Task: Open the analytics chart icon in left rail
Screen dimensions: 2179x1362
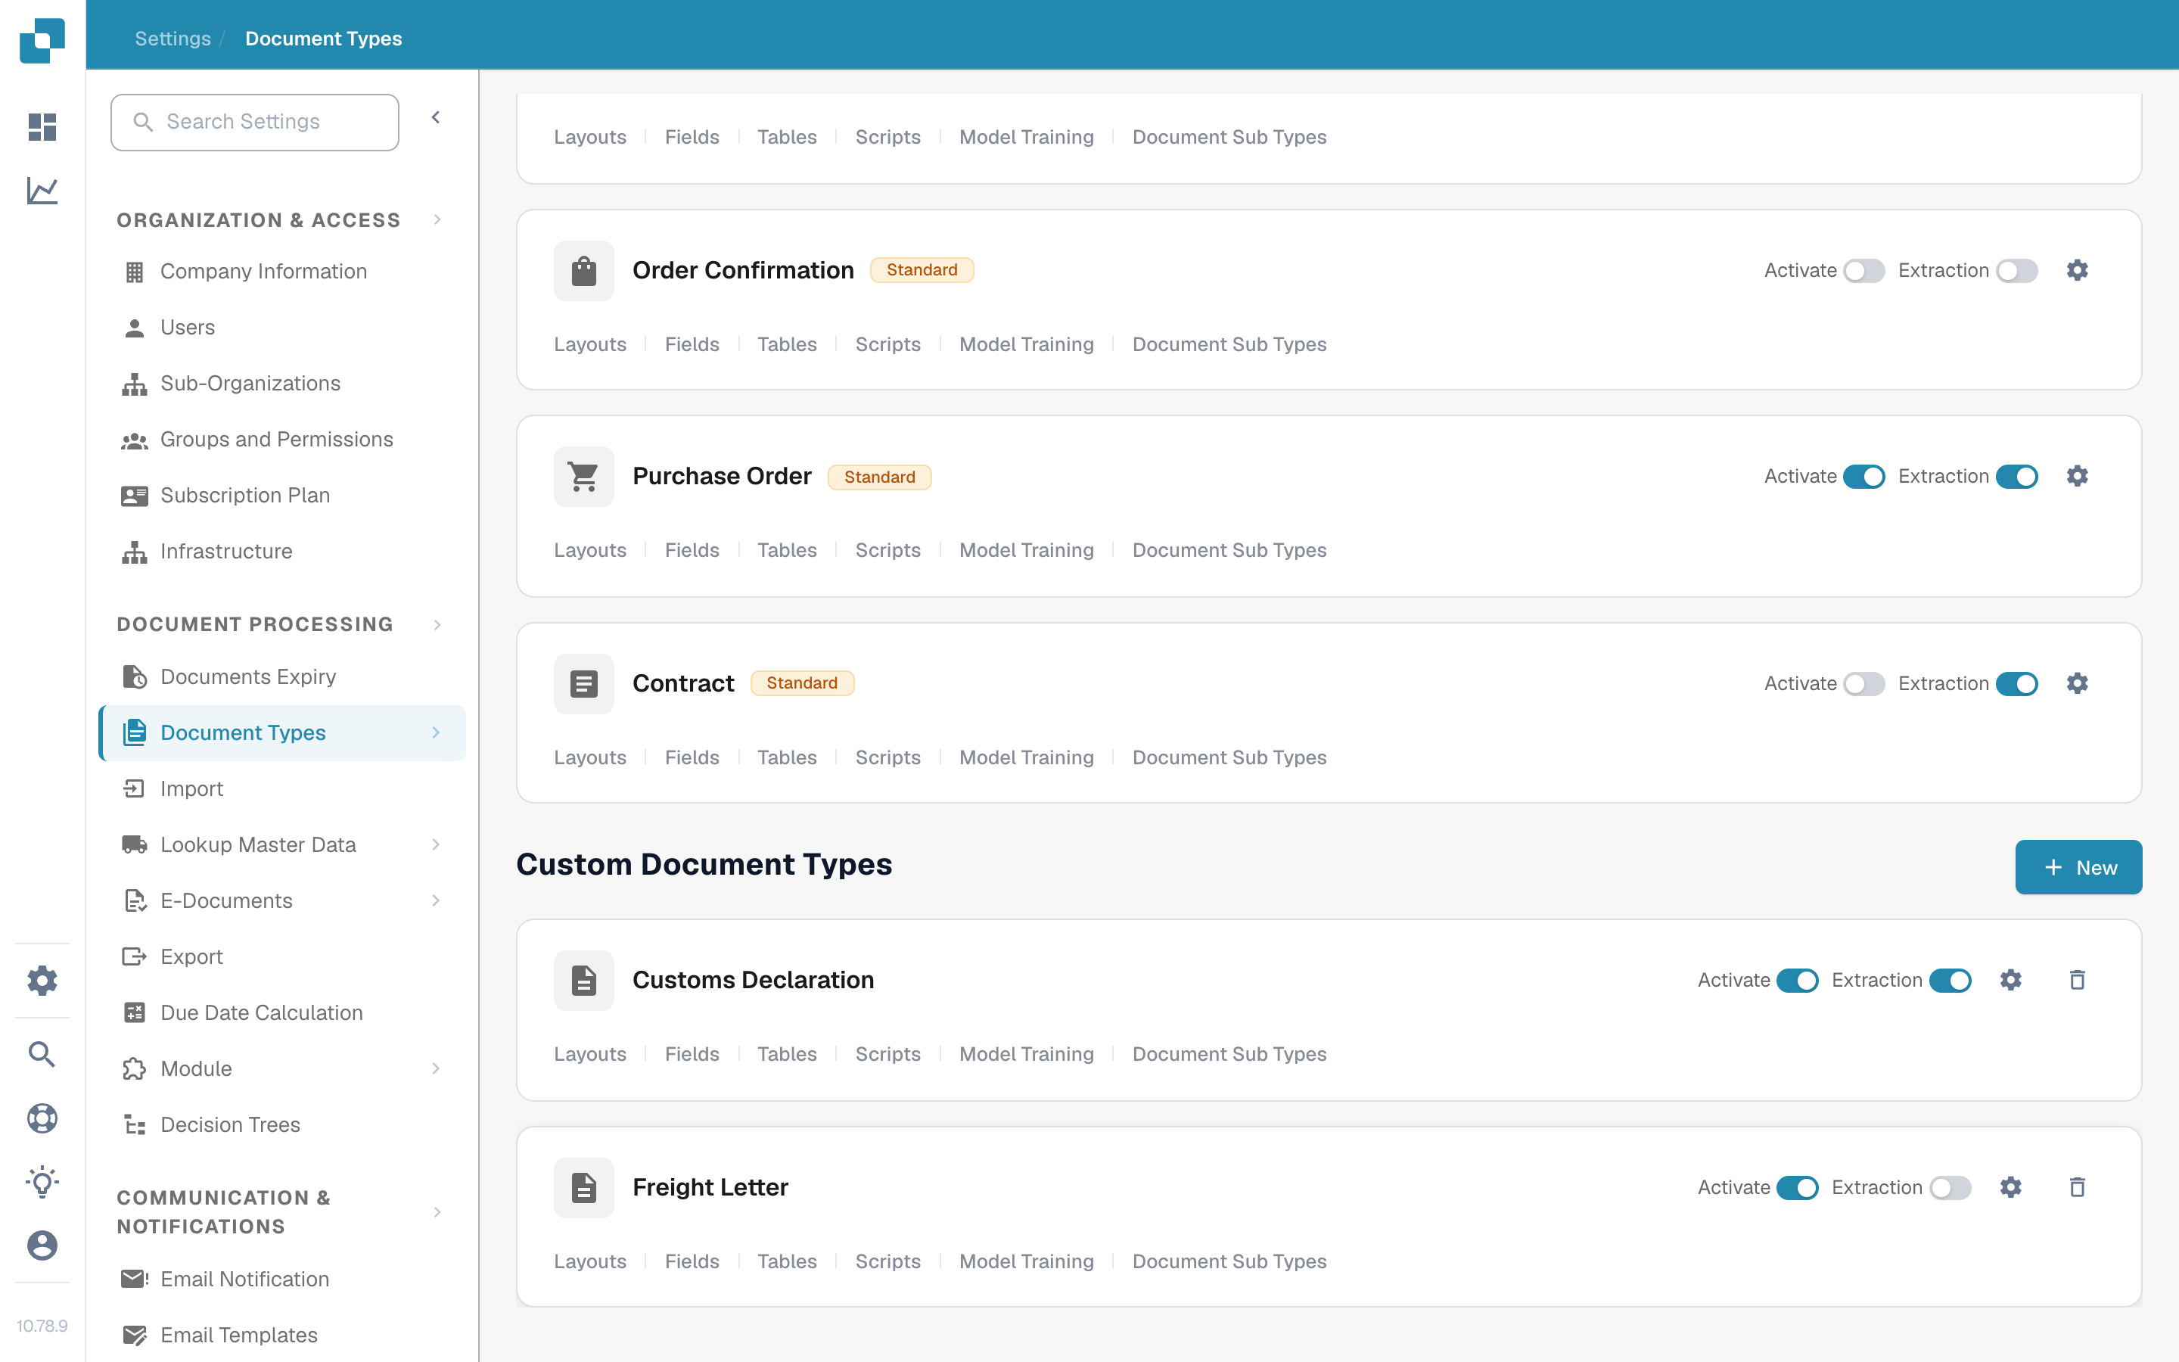Action: [x=42, y=191]
